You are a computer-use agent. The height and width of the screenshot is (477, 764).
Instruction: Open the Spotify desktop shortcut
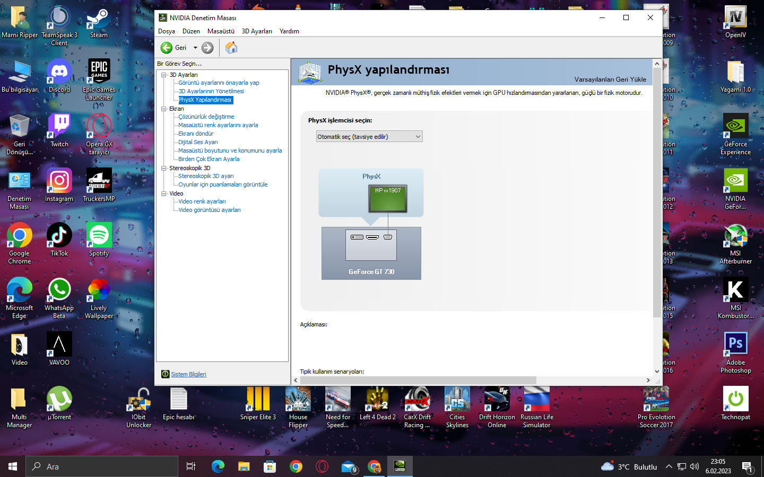pyautogui.click(x=99, y=240)
